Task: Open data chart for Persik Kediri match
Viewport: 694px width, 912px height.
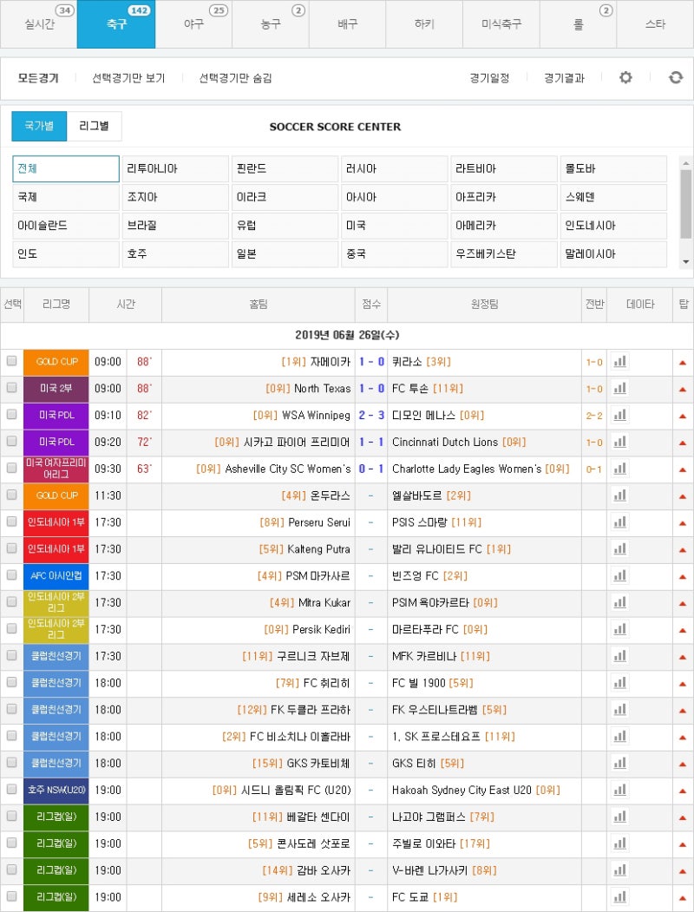Action: click(619, 629)
